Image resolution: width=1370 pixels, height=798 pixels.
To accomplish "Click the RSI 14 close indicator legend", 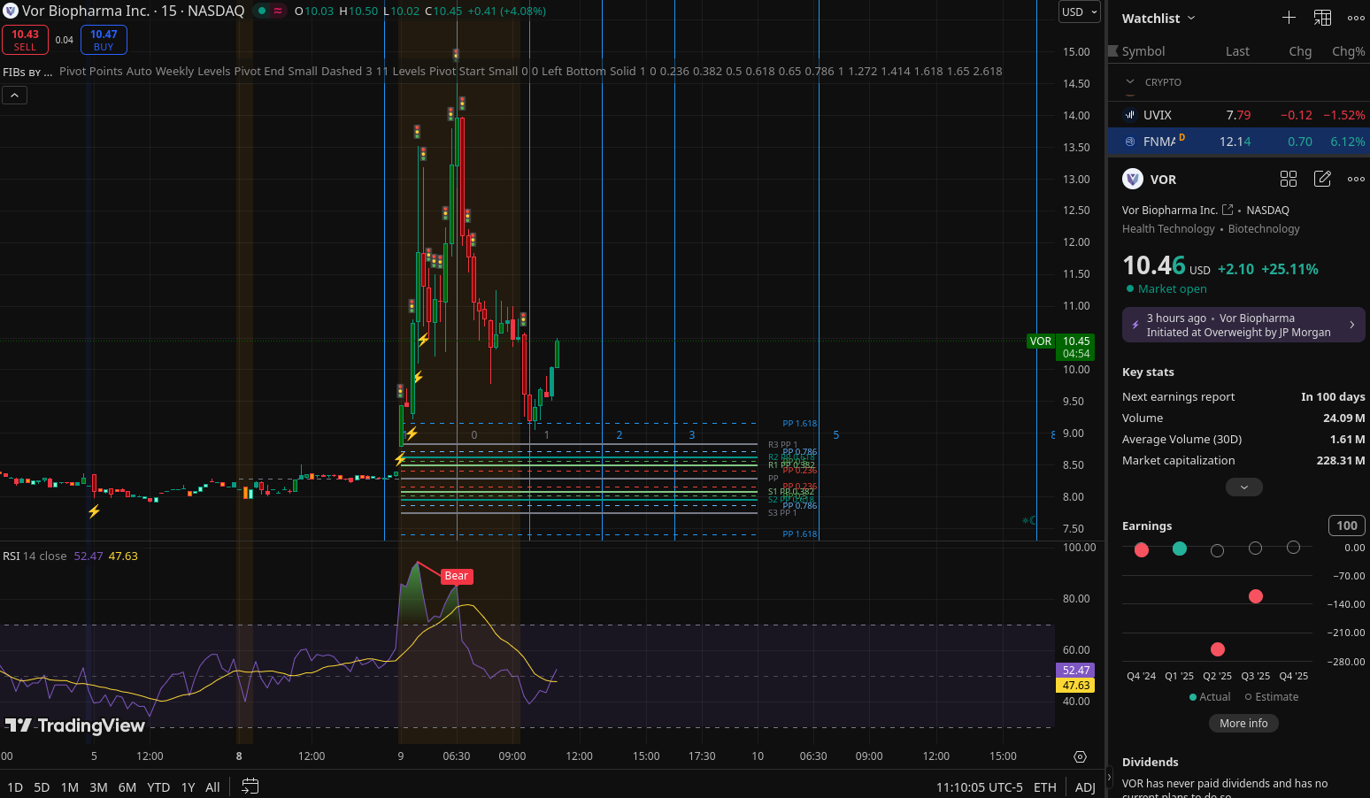I will 35,556.
